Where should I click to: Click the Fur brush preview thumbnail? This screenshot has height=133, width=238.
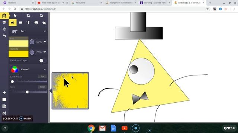70,91
